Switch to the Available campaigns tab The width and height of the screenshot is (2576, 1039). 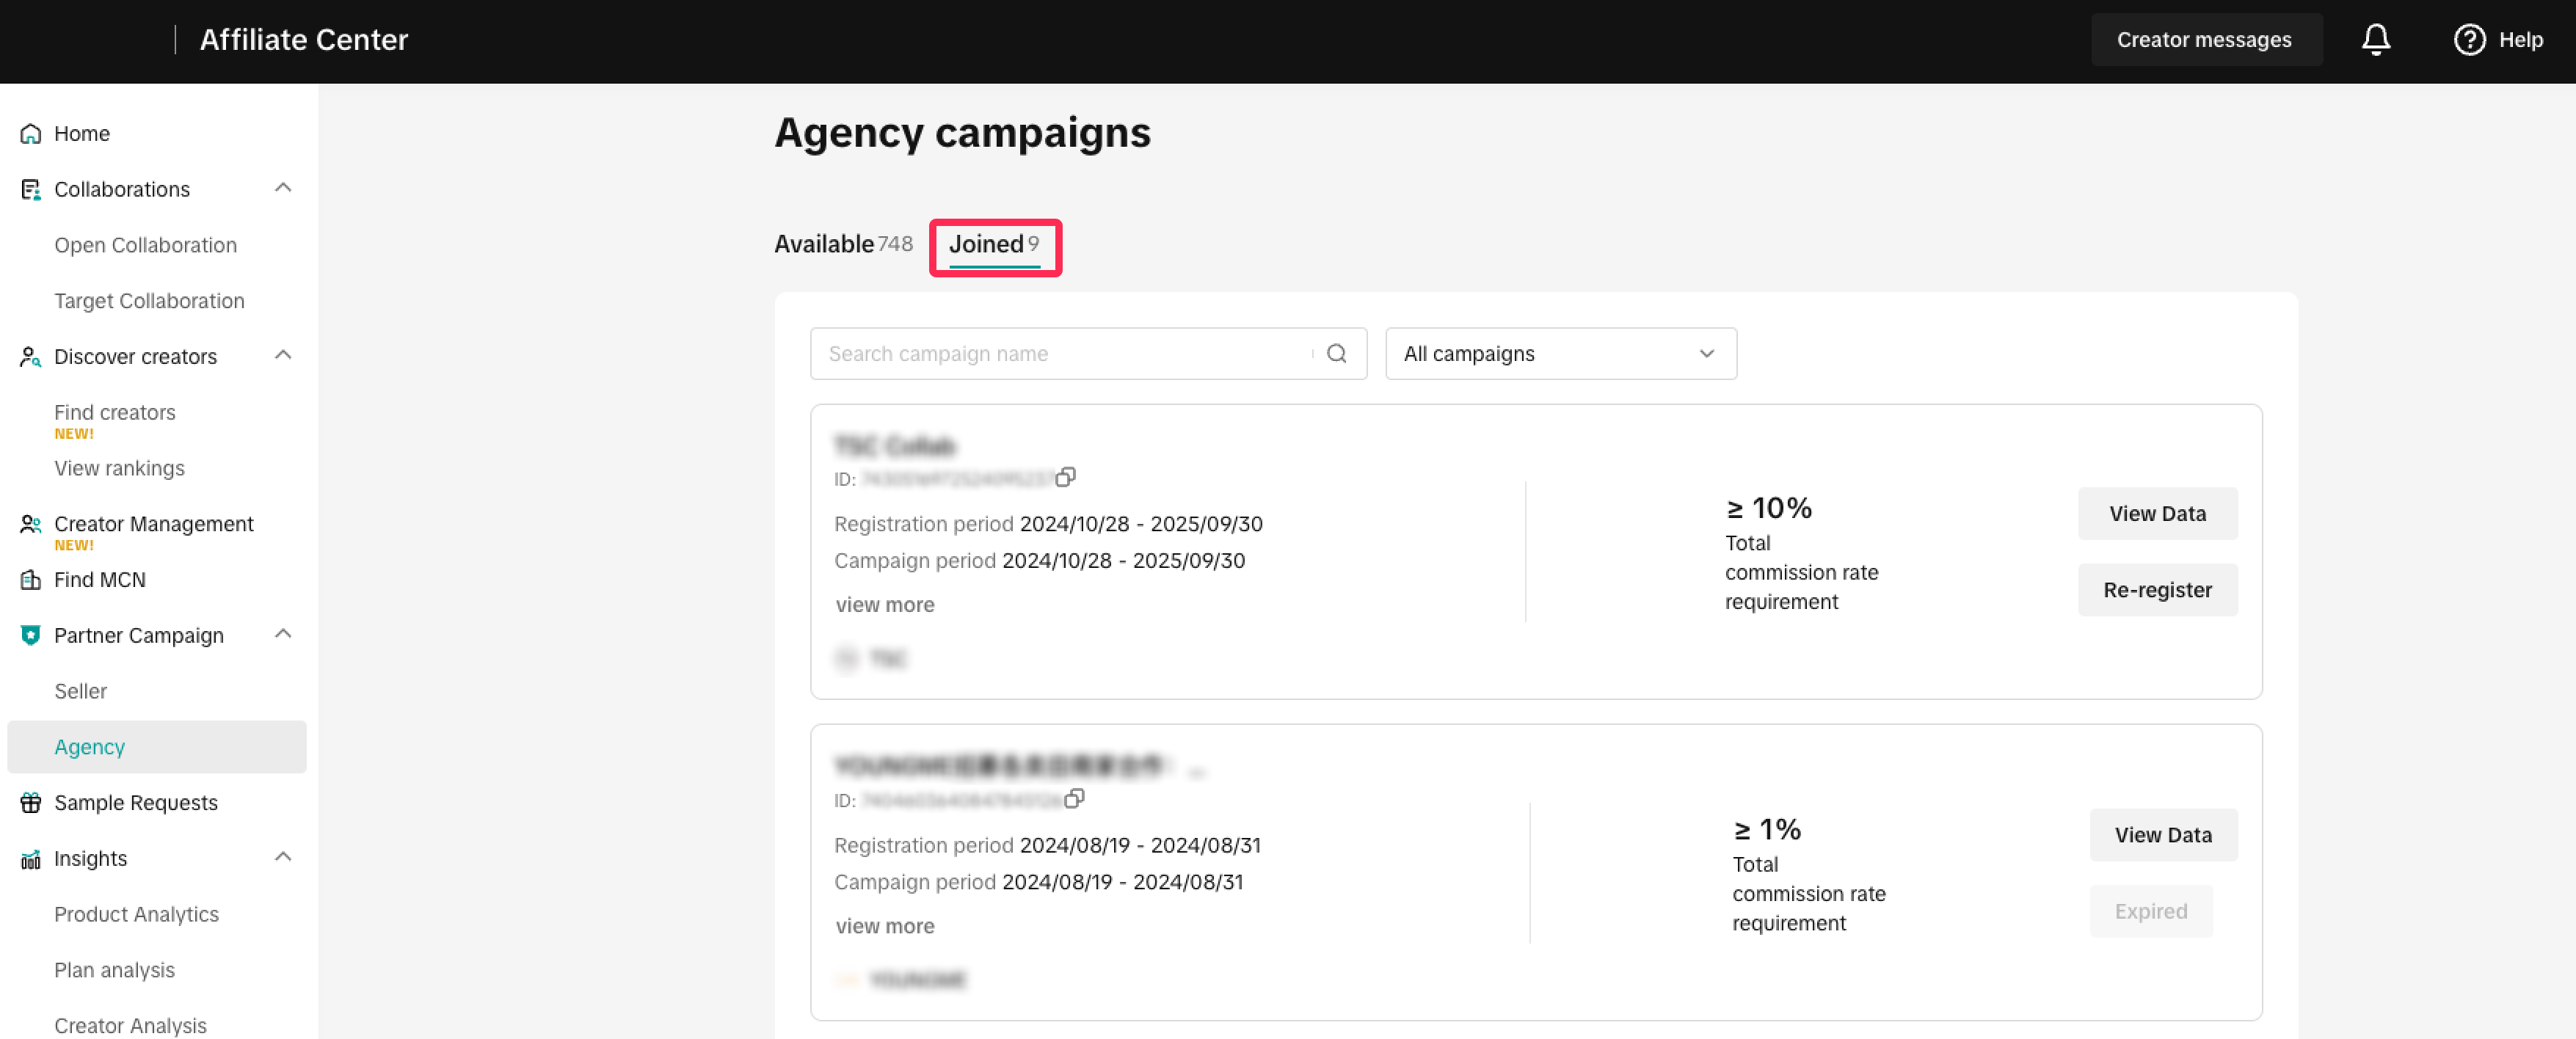pyautogui.click(x=842, y=244)
